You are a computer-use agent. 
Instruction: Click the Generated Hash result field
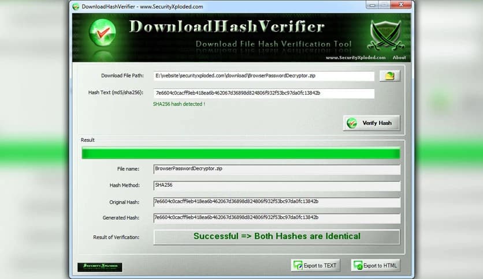click(277, 218)
